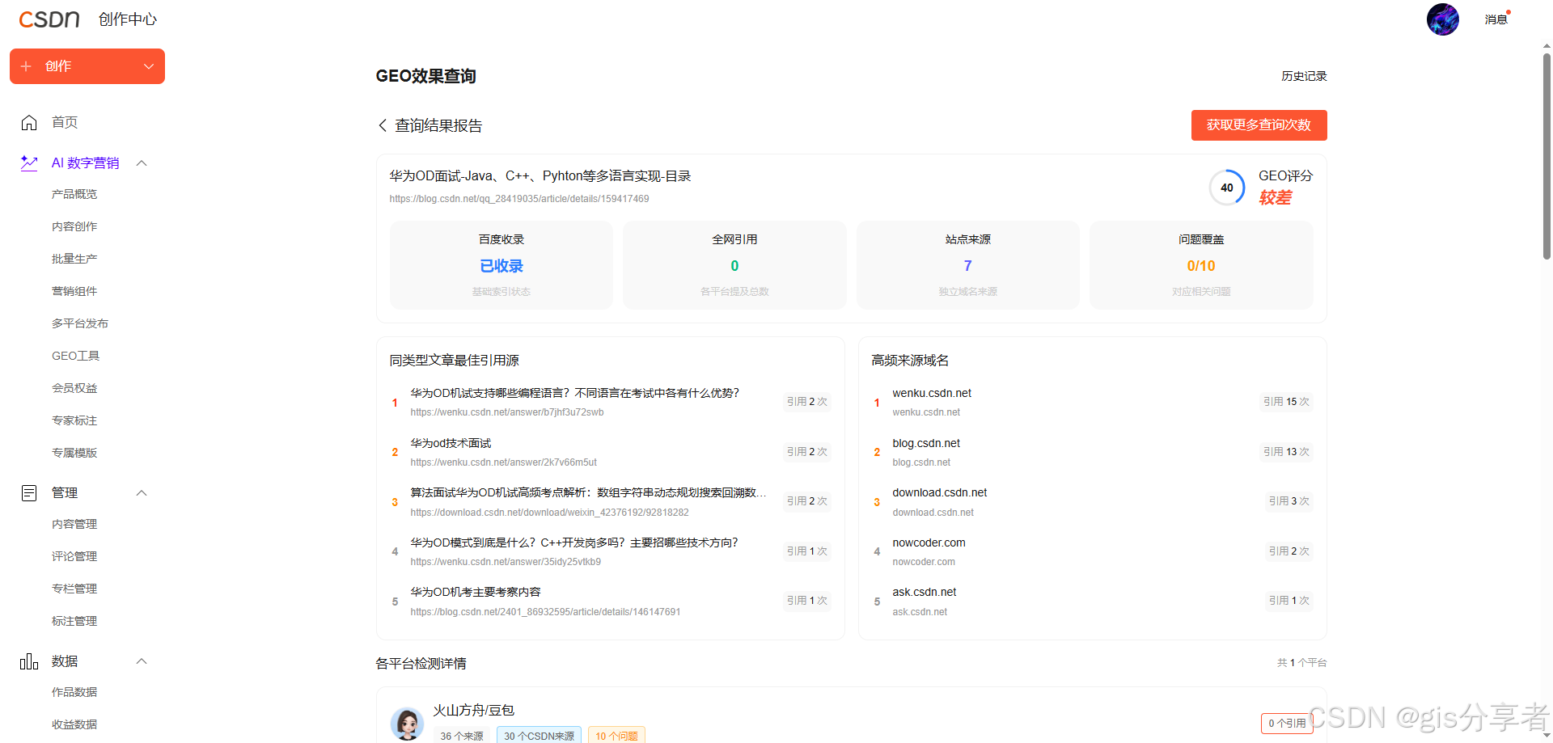Image resolution: width=1553 pixels, height=743 pixels.
Task: Click the 站点来源 card showing 7
Action: [968, 265]
